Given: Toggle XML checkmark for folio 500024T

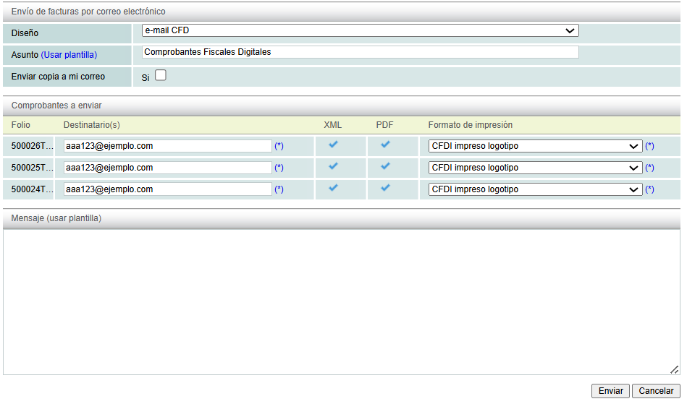Looking at the screenshot, I should point(333,188).
